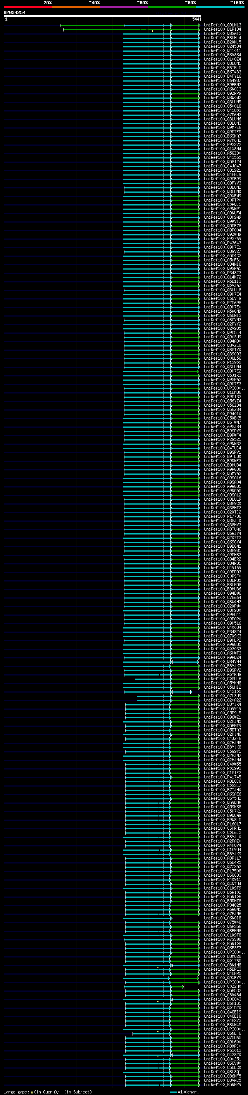Select the UniRef100_Q9M7E6 label
248x1095 pixels.
pyautogui.click(x=222, y=127)
